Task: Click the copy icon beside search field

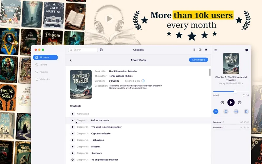Action: pos(101,50)
